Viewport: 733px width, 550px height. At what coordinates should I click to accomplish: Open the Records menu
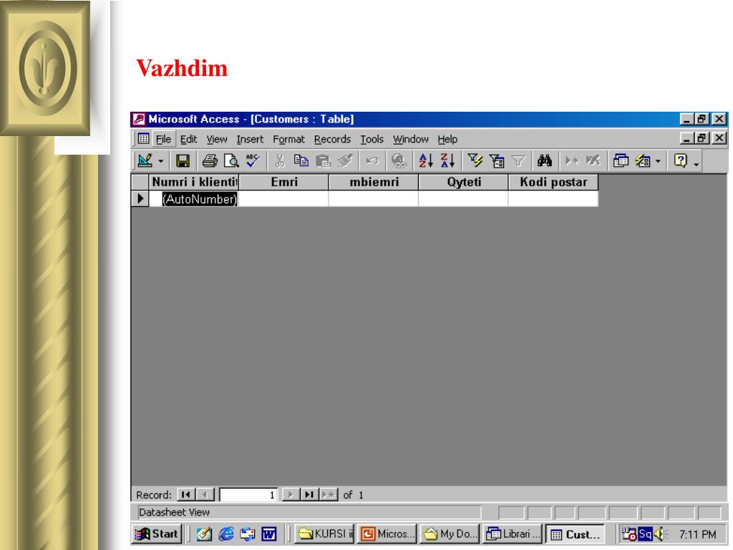pos(332,140)
